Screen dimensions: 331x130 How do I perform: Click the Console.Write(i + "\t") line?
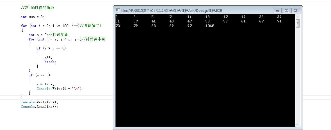[x=60, y=89]
